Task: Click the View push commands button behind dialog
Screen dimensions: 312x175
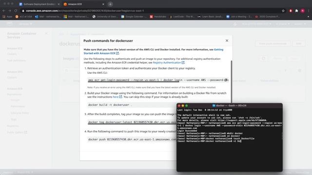Action: [x=273, y=44]
